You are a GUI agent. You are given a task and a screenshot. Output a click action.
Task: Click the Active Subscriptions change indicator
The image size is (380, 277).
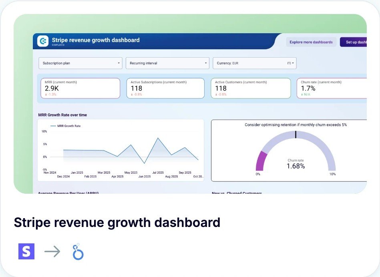pos(136,94)
